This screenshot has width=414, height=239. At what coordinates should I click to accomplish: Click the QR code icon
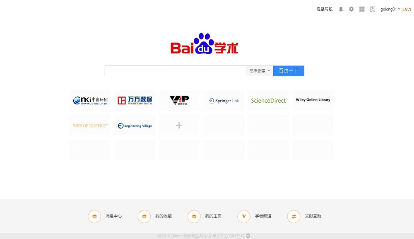[x=373, y=9]
